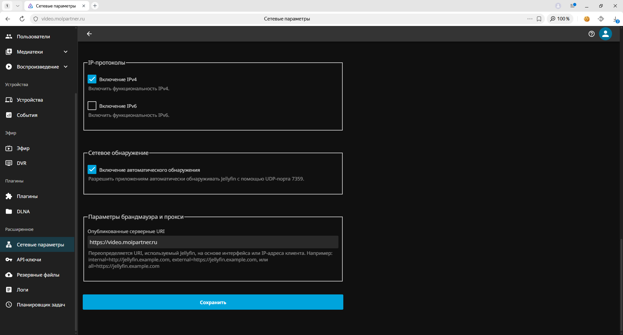Viewport: 623px width, 335px height.
Task: Open the browser downloads icon
Action: coord(615,19)
